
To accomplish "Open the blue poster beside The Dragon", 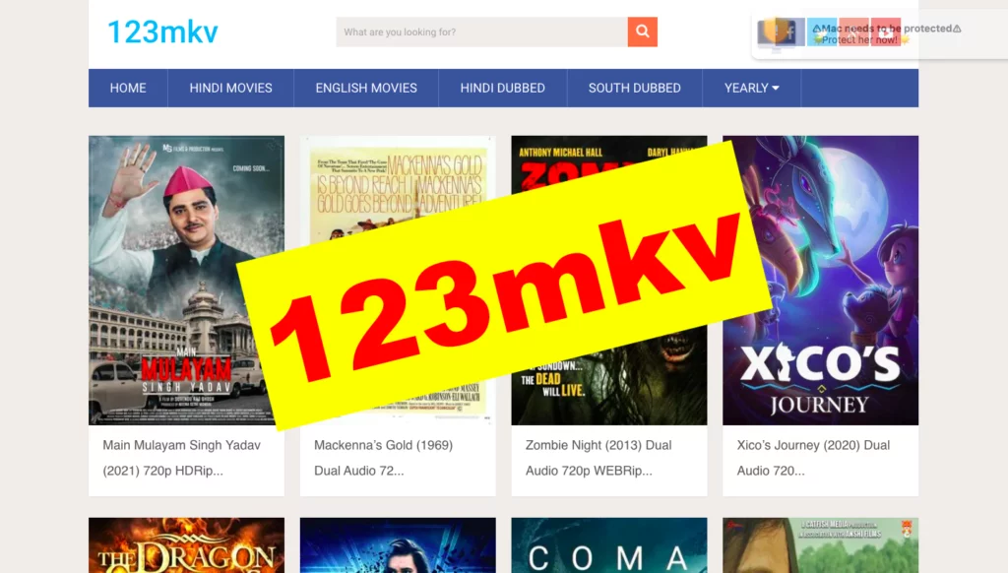I will point(398,545).
